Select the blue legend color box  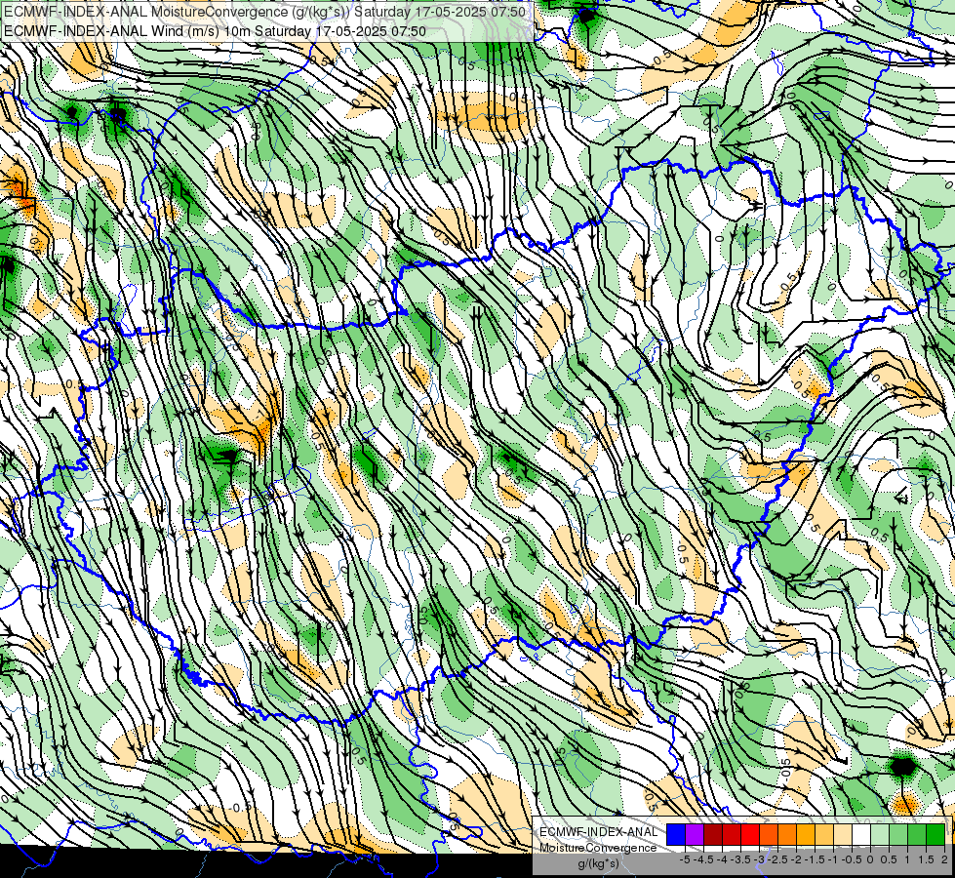(x=676, y=834)
